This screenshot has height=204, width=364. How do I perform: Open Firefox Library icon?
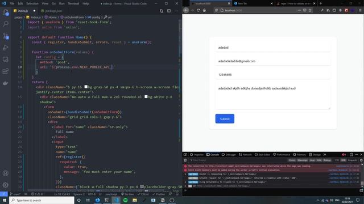point(328,10)
